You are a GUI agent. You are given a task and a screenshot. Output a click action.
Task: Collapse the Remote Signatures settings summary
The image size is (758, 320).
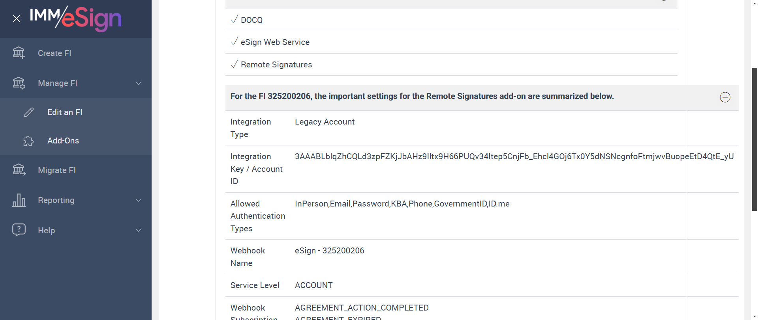click(725, 97)
